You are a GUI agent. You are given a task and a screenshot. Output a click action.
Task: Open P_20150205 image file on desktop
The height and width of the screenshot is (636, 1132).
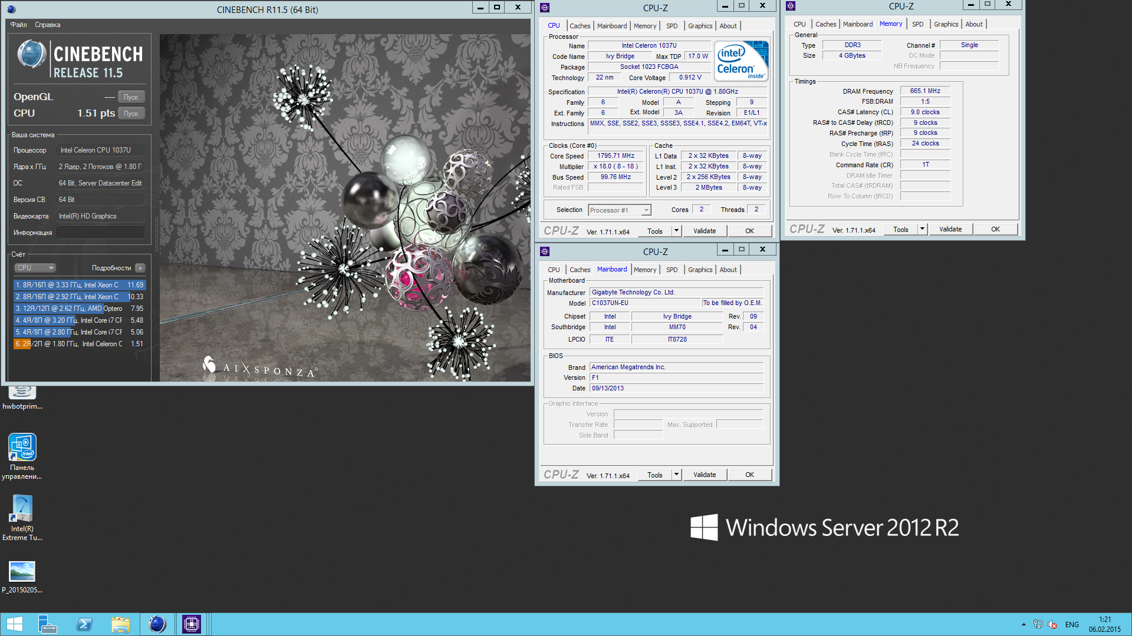pos(22,577)
